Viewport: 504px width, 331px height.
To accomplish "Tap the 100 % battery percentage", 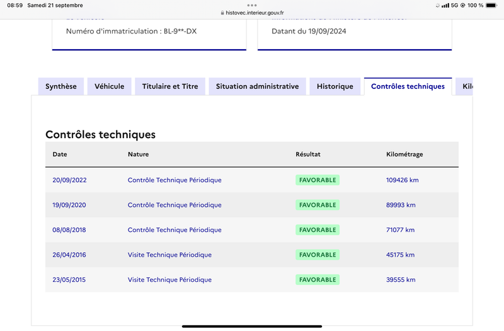I will pyautogui.click(x=476, y=5).
